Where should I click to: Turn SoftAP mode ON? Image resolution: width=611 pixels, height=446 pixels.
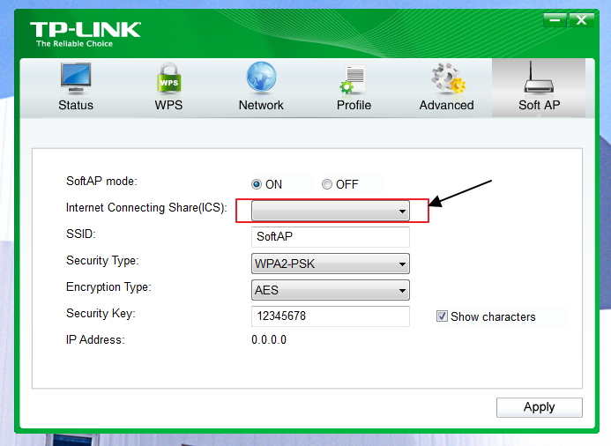point(257,184)
